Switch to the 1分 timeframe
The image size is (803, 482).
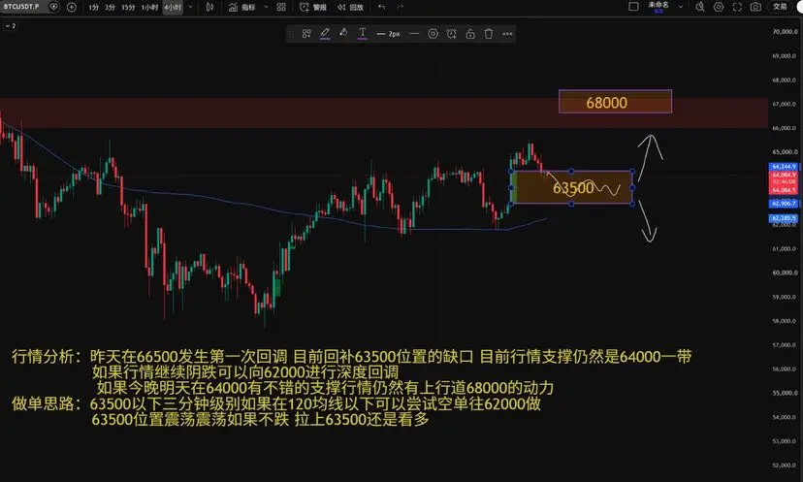[x=93, y=7]
